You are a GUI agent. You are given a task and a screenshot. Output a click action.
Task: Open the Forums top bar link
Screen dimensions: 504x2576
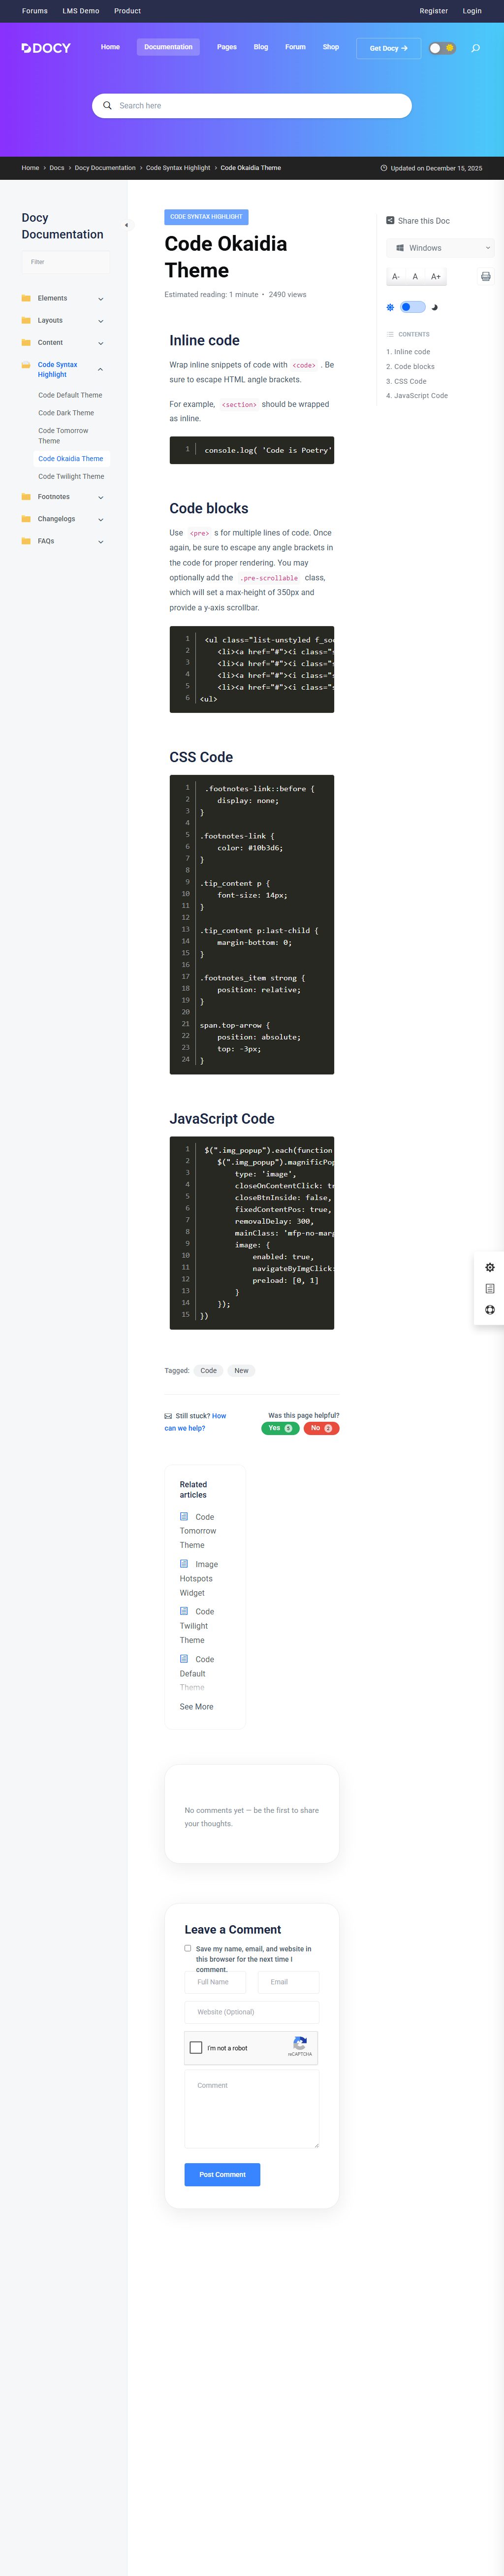pos(35,11)
